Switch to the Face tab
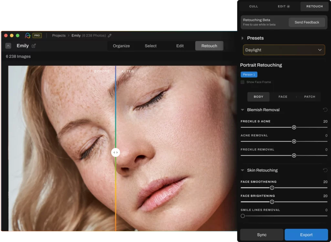Screen dimensions: 331x242 [283, 96]
